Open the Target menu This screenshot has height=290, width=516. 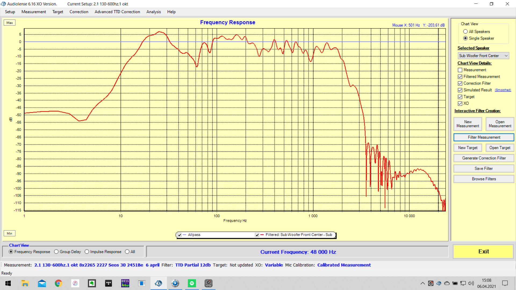tap(58, 12)
